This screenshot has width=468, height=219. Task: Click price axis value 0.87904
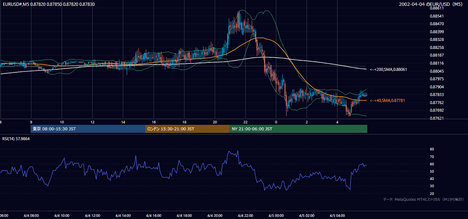point(437,87)
